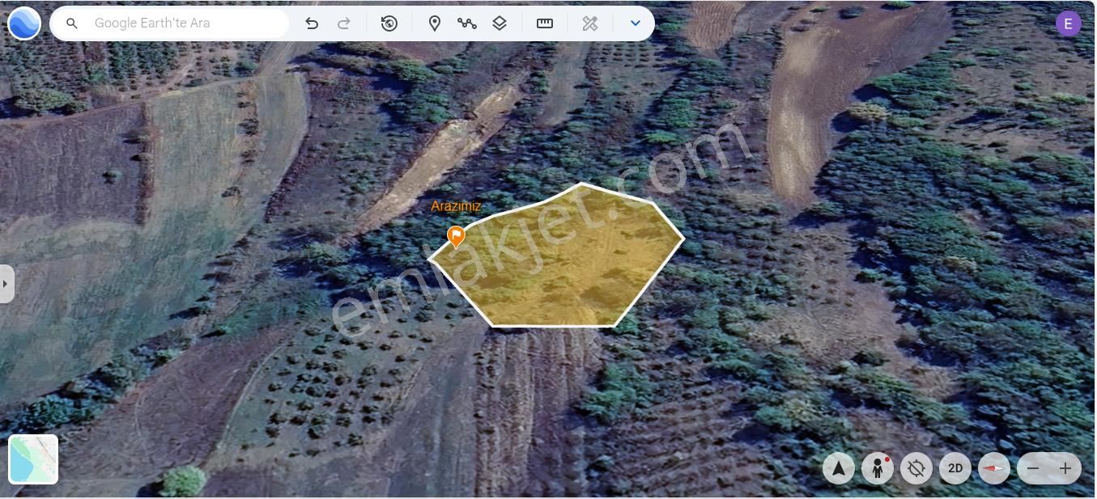Click the Google Earth search field

point(170,23)
